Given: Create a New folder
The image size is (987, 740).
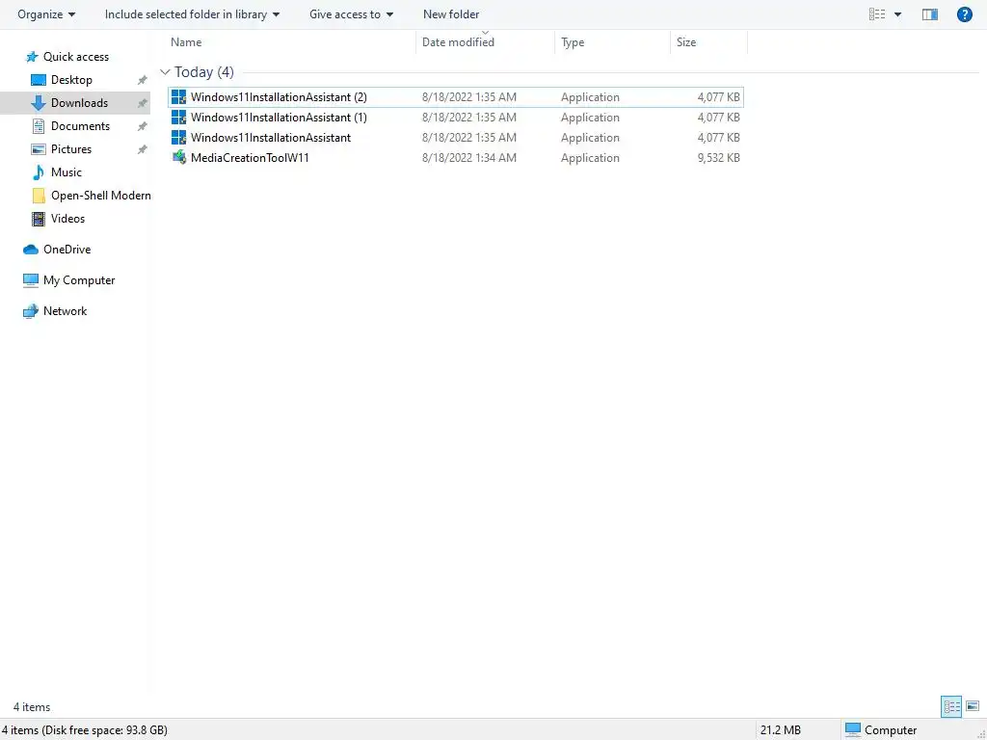Looking at the screenshot, I should [451, 13].
